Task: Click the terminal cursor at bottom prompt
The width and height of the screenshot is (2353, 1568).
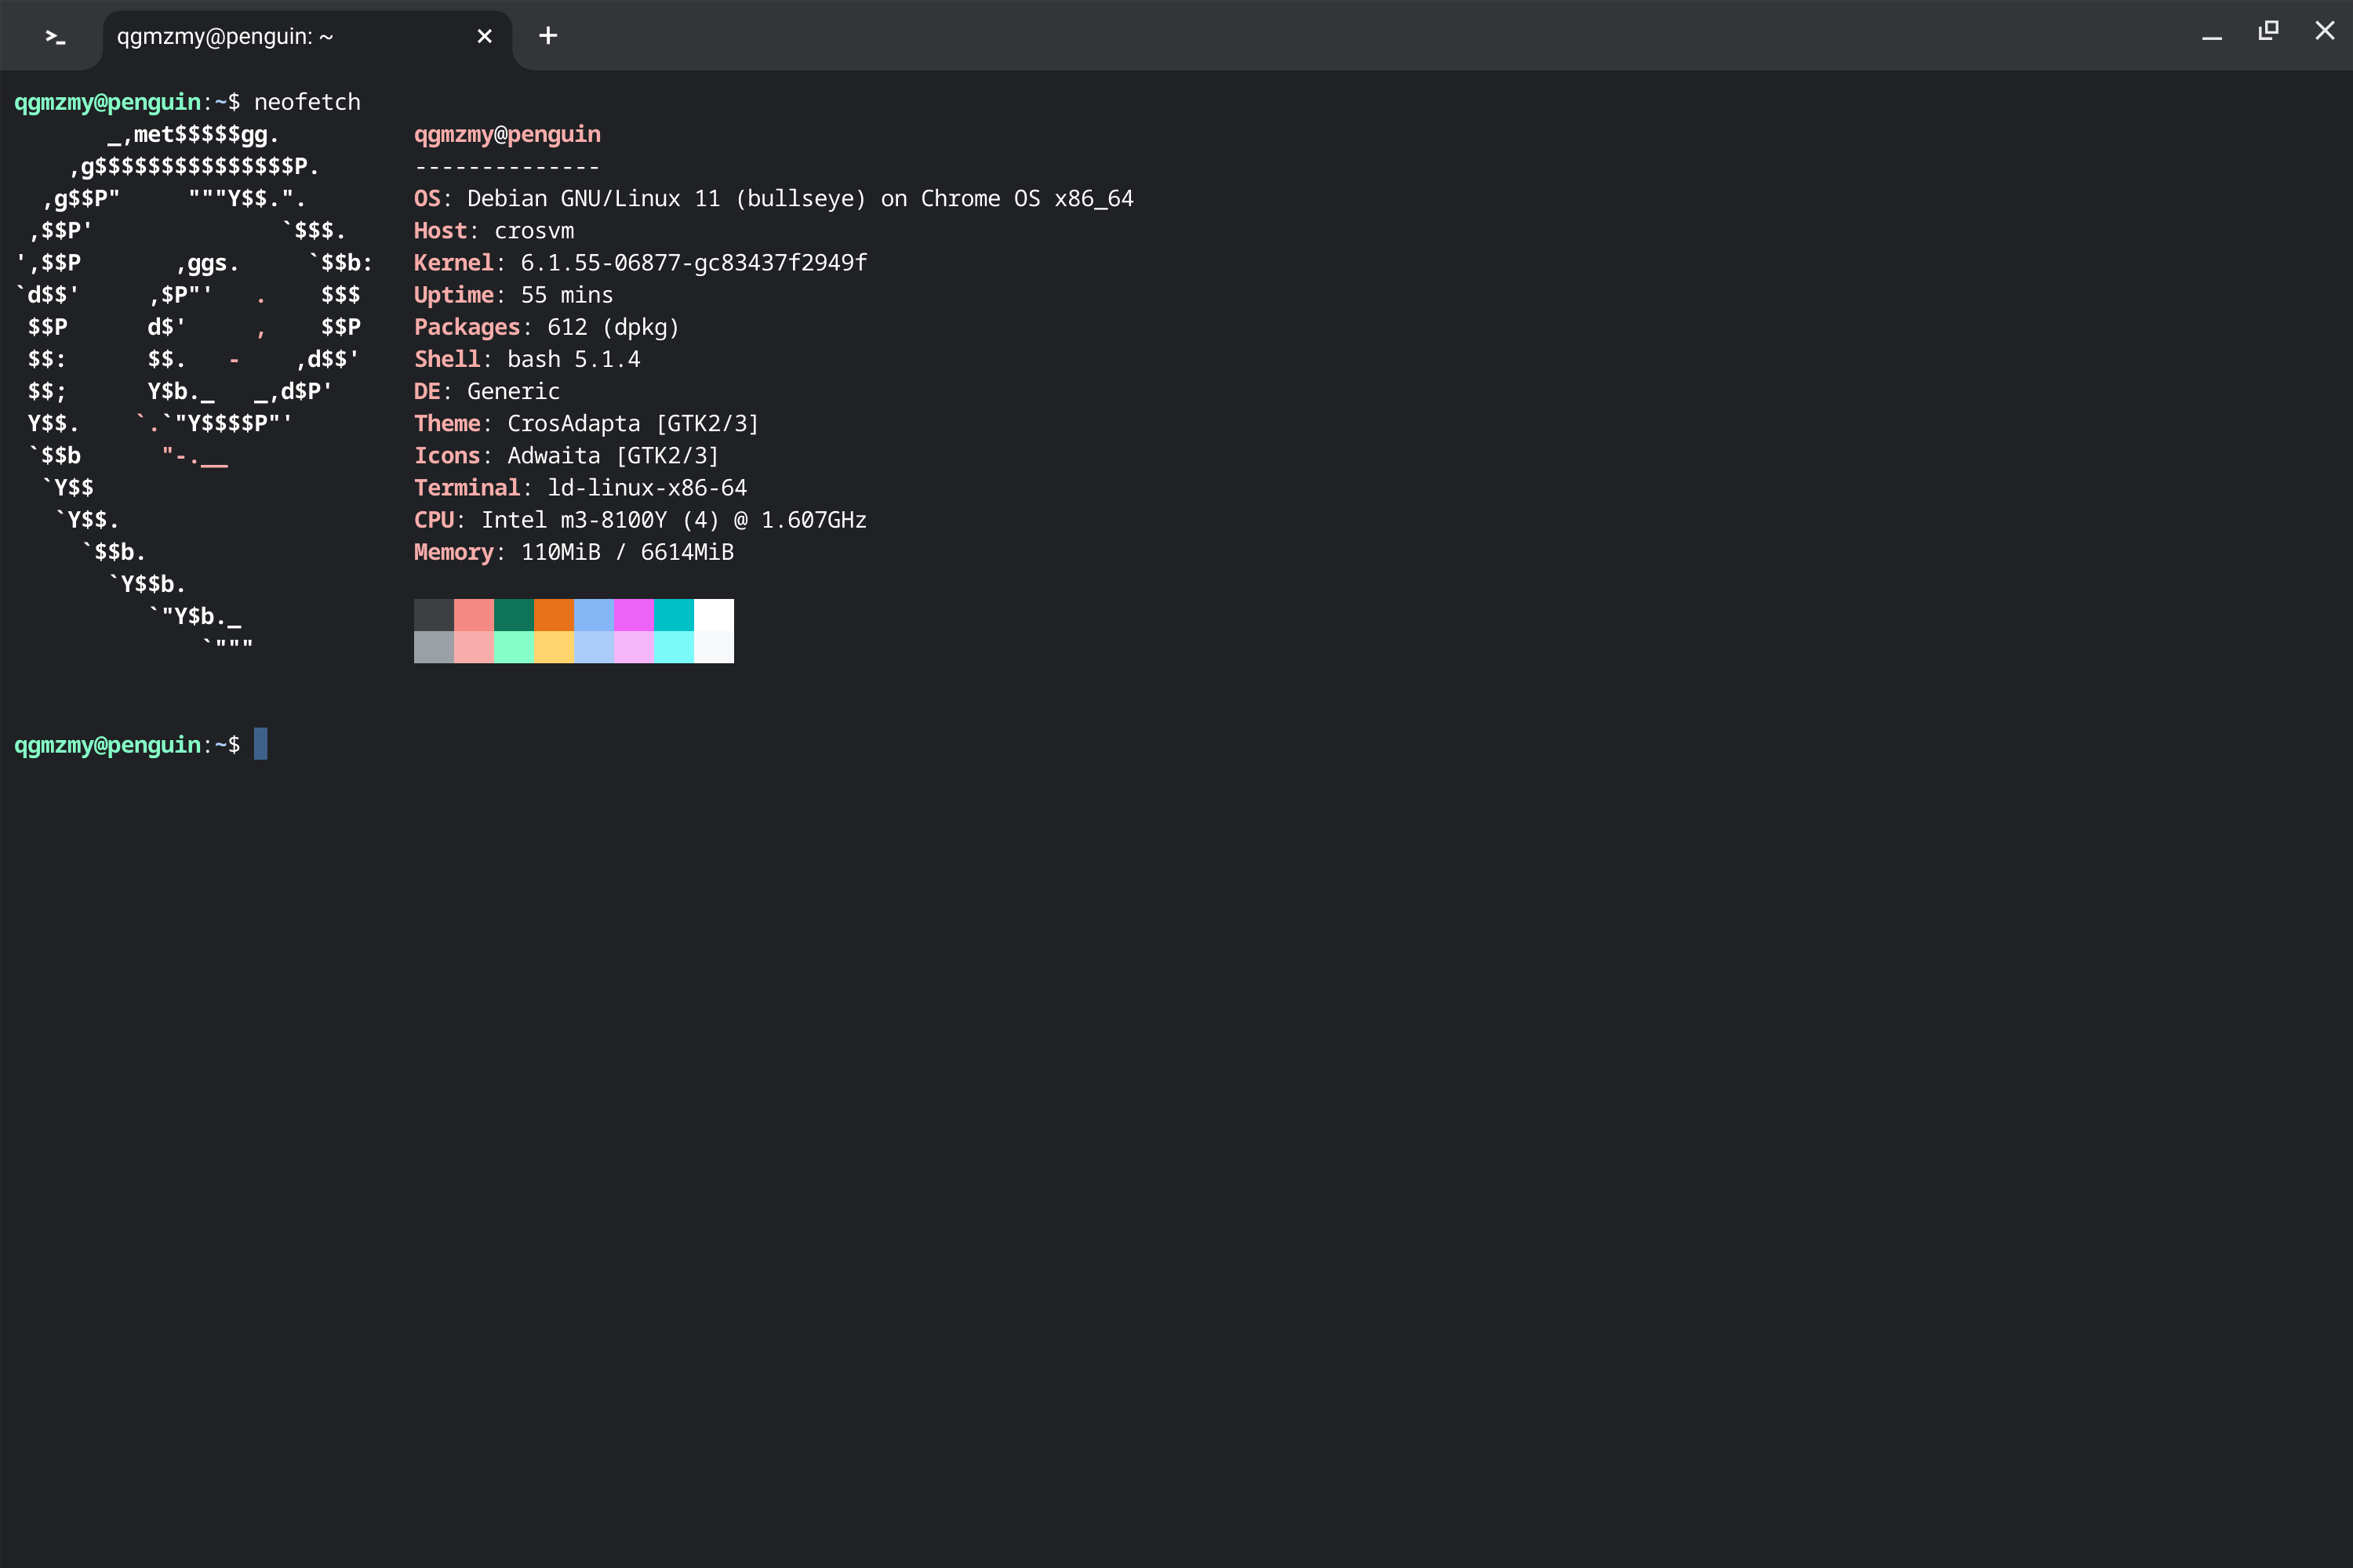Action: tap(260, 744)
